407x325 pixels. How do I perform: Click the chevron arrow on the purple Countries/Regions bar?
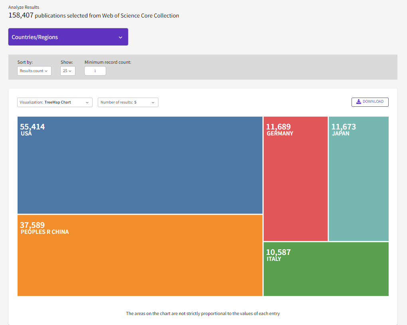pos(121,37)
